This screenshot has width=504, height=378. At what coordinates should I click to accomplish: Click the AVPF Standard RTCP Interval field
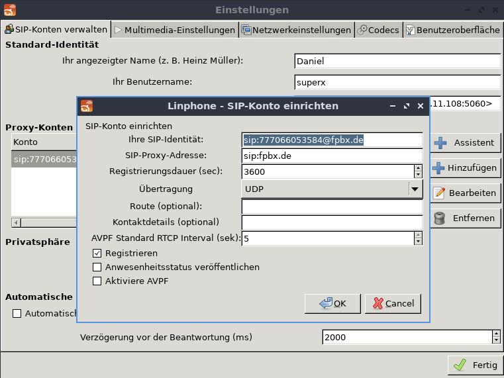(x=328, y=238)
